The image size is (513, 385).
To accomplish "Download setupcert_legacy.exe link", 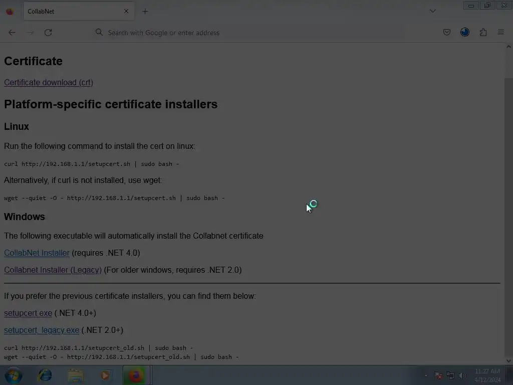I will click(42, 330).
